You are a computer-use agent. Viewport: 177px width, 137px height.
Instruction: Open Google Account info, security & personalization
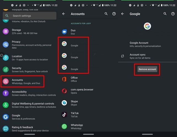click(x=145, y=44)
